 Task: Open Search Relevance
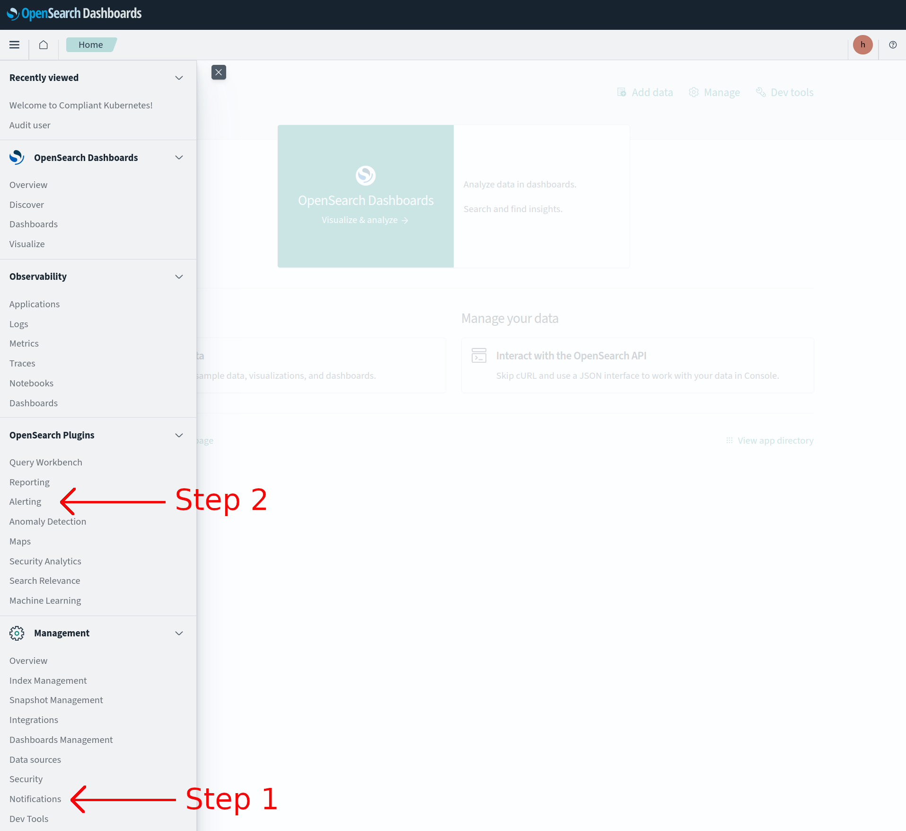pos(45,581)
